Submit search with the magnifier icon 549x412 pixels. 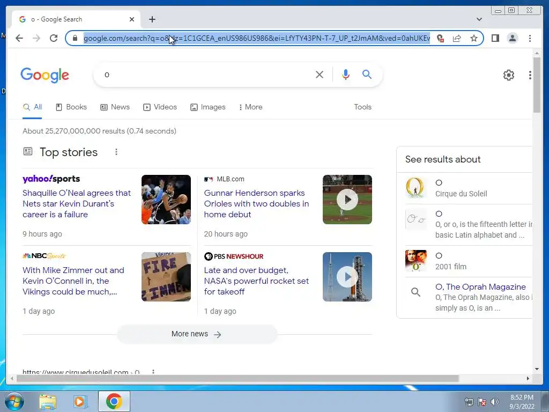point(367,74)
